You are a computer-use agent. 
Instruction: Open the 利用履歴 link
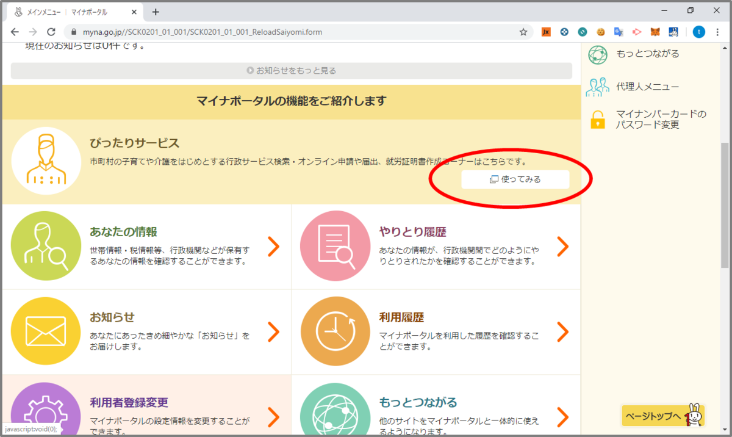pyautogui.click(x=401, y=317)
